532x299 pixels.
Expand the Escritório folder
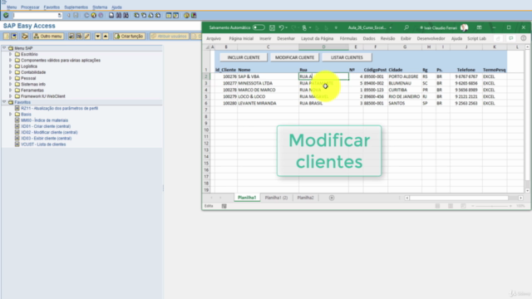[11, 54]
